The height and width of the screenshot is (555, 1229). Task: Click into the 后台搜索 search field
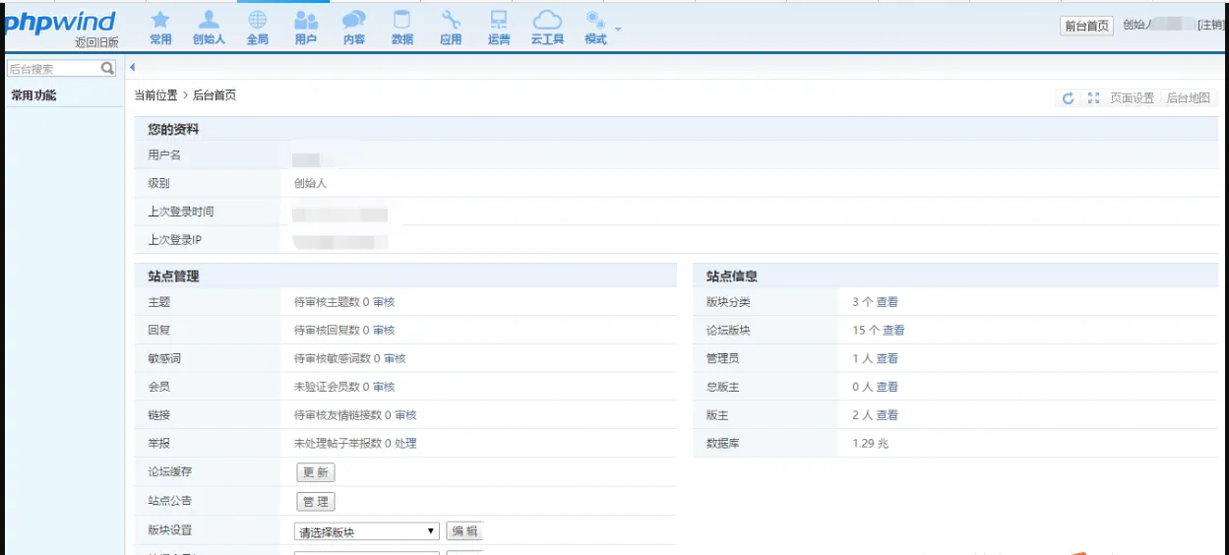coord(53,69)
